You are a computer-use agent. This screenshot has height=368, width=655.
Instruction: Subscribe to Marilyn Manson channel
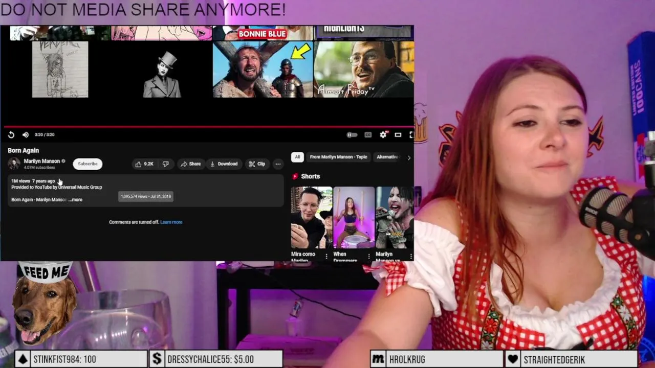88,164
